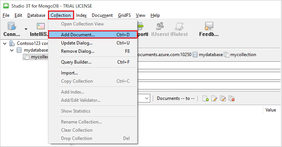282x147 pixels.
Task: Click the Studio 3T app icon in title bar
Action: tap(6, 6)
